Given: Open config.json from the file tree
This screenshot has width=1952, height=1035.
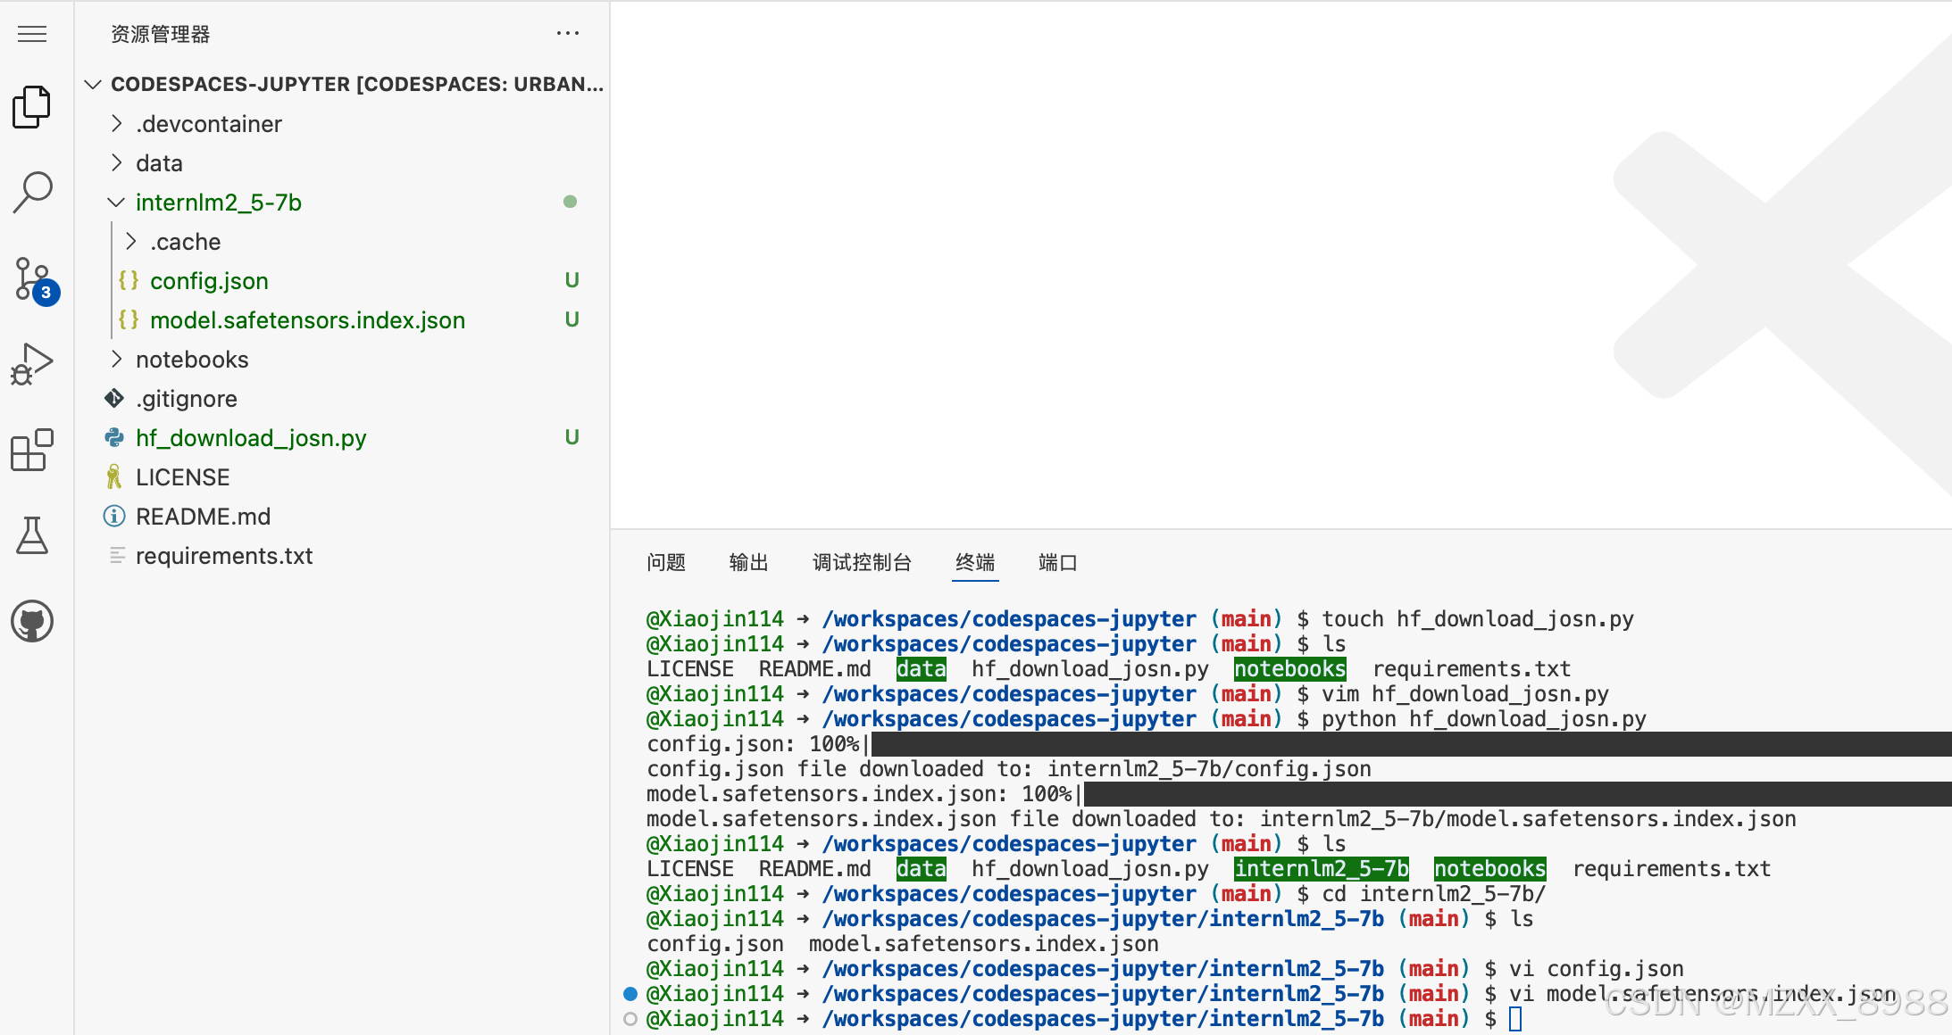Looking at the screenshot, I should [x=210, y=280].
